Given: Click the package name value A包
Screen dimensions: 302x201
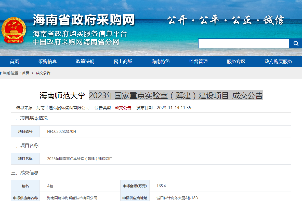Looking at the screenshot, I should coord(50,186).
